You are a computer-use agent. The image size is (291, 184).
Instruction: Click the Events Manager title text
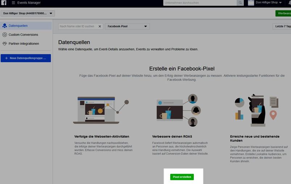coord(29,3)
